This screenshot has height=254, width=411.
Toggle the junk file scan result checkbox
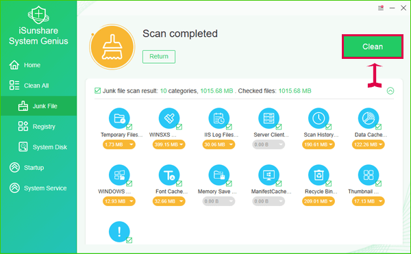[x=97, y=91]
